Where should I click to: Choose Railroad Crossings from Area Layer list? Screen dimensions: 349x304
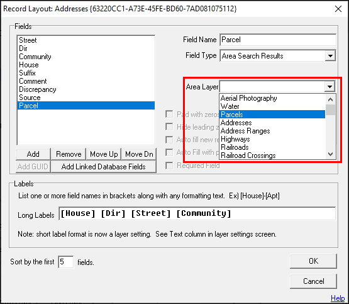pyautogui.click(x=272, y=155)
